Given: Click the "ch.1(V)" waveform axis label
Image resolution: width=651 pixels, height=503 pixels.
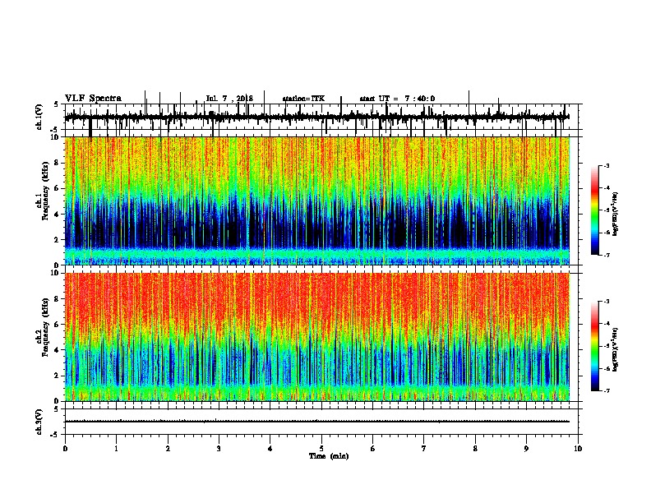Looking at the screenshot, I should tap(39, 117).
